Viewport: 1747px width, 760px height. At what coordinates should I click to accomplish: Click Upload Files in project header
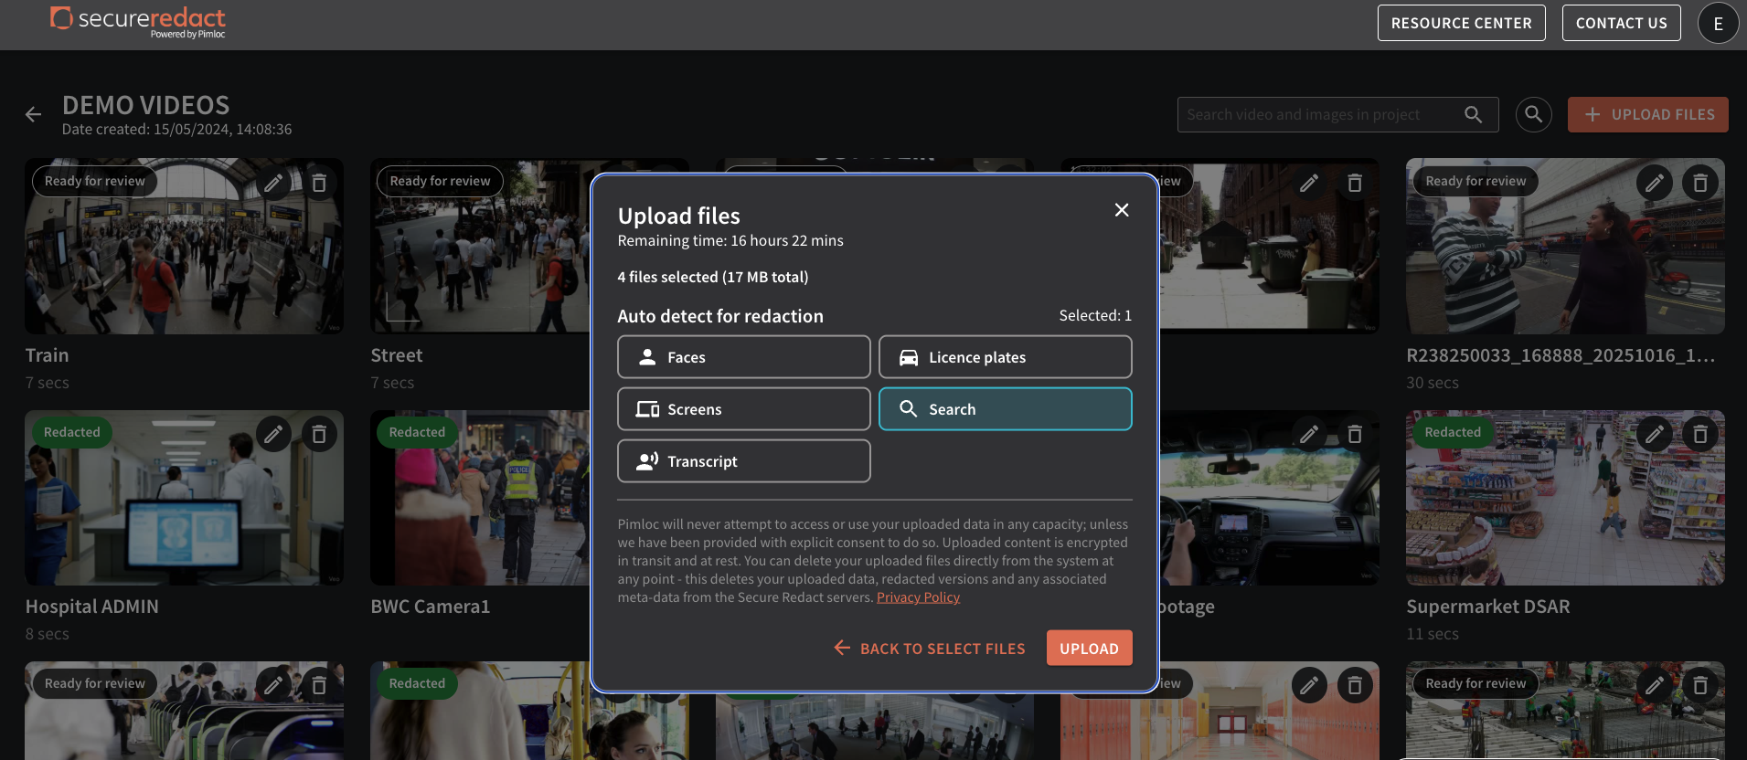(1647, 114)
